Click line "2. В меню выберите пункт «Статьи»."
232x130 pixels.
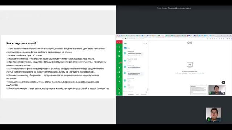click(24, 55)
